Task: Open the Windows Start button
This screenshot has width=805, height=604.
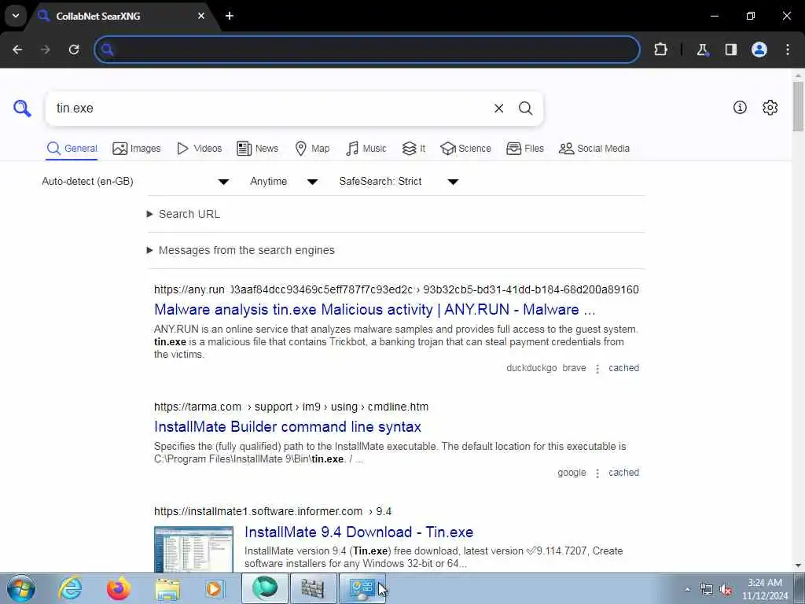Action: point(21,588)
